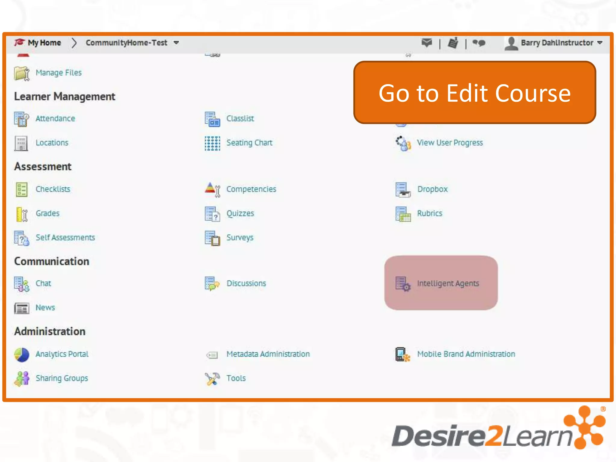Screen dimensions: 616x462
Task: Click the Dropbox tray icon
Action: pyautogui.click(x=403, y=189)
